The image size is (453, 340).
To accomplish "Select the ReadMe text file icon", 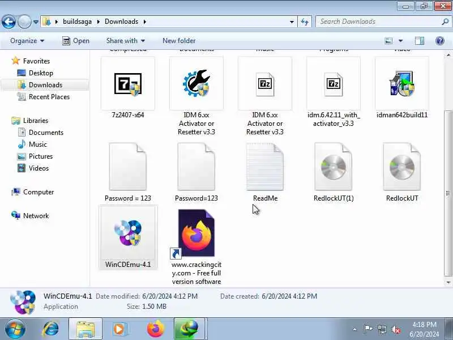I will point(264,167).
